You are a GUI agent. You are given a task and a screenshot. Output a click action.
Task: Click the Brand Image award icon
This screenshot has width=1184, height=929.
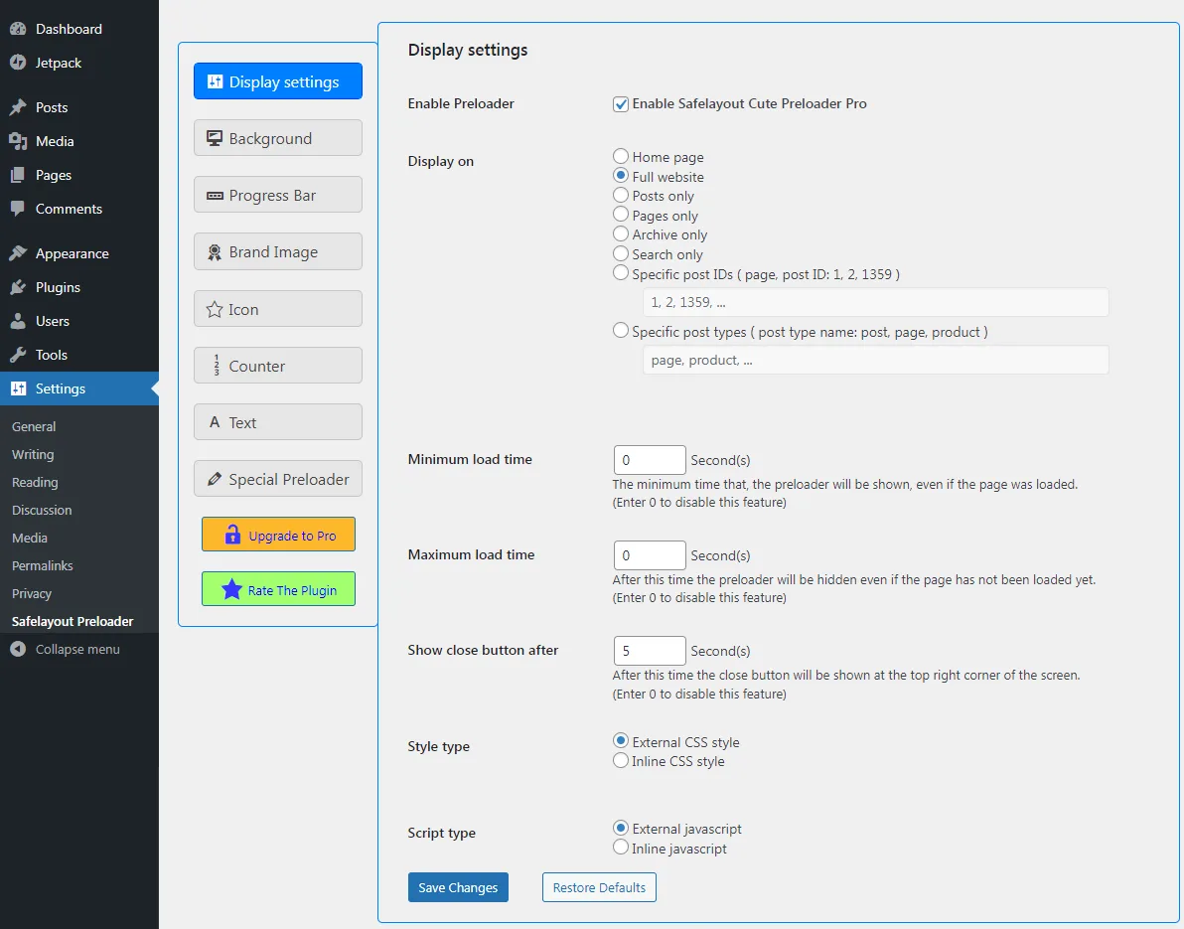tap(215, 252)
